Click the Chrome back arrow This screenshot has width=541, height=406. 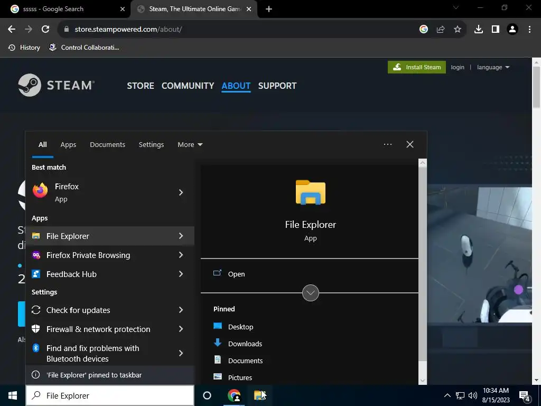click(x=12, y=30)
